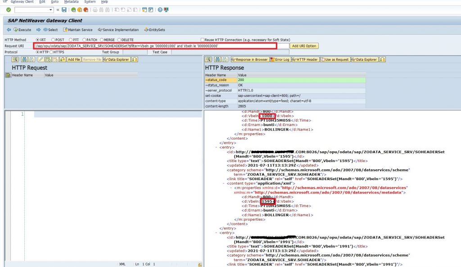Click magnifier icon in HTTP Response toolbar
Image resolution: width=461 pixels, height=267 pixels.
tap(208, 59)
